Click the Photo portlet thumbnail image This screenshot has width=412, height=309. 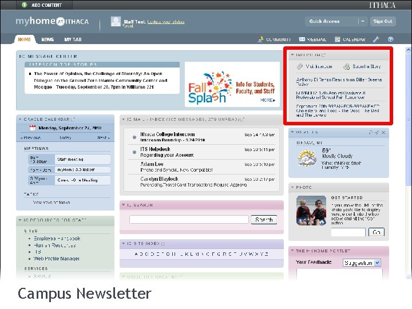311,211
